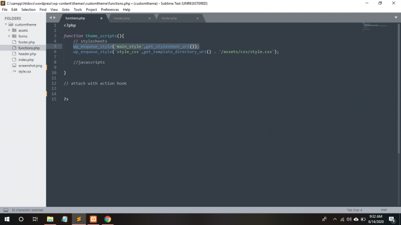Open style.css from the sidebar

[x=25, y=71]
